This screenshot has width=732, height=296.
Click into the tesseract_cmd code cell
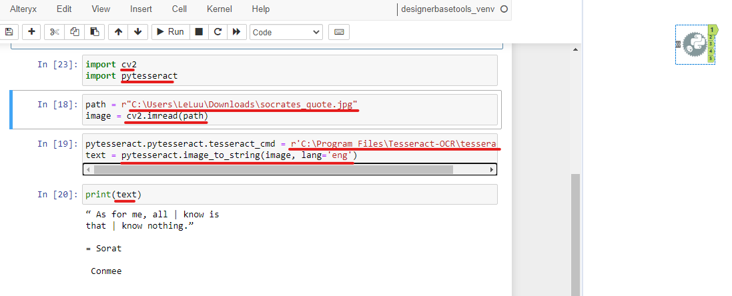[x=290, y=149]
